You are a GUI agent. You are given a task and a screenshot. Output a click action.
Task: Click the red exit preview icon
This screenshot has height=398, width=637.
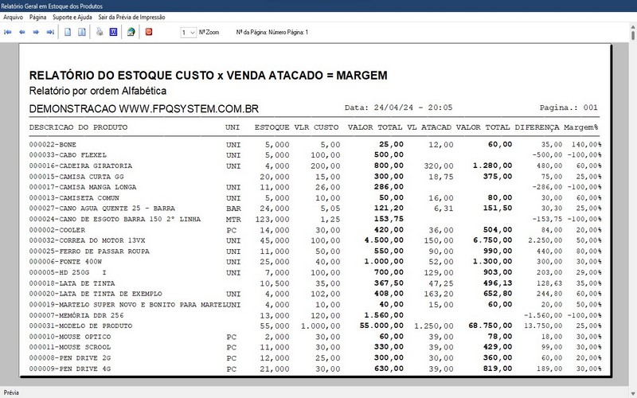149,32
